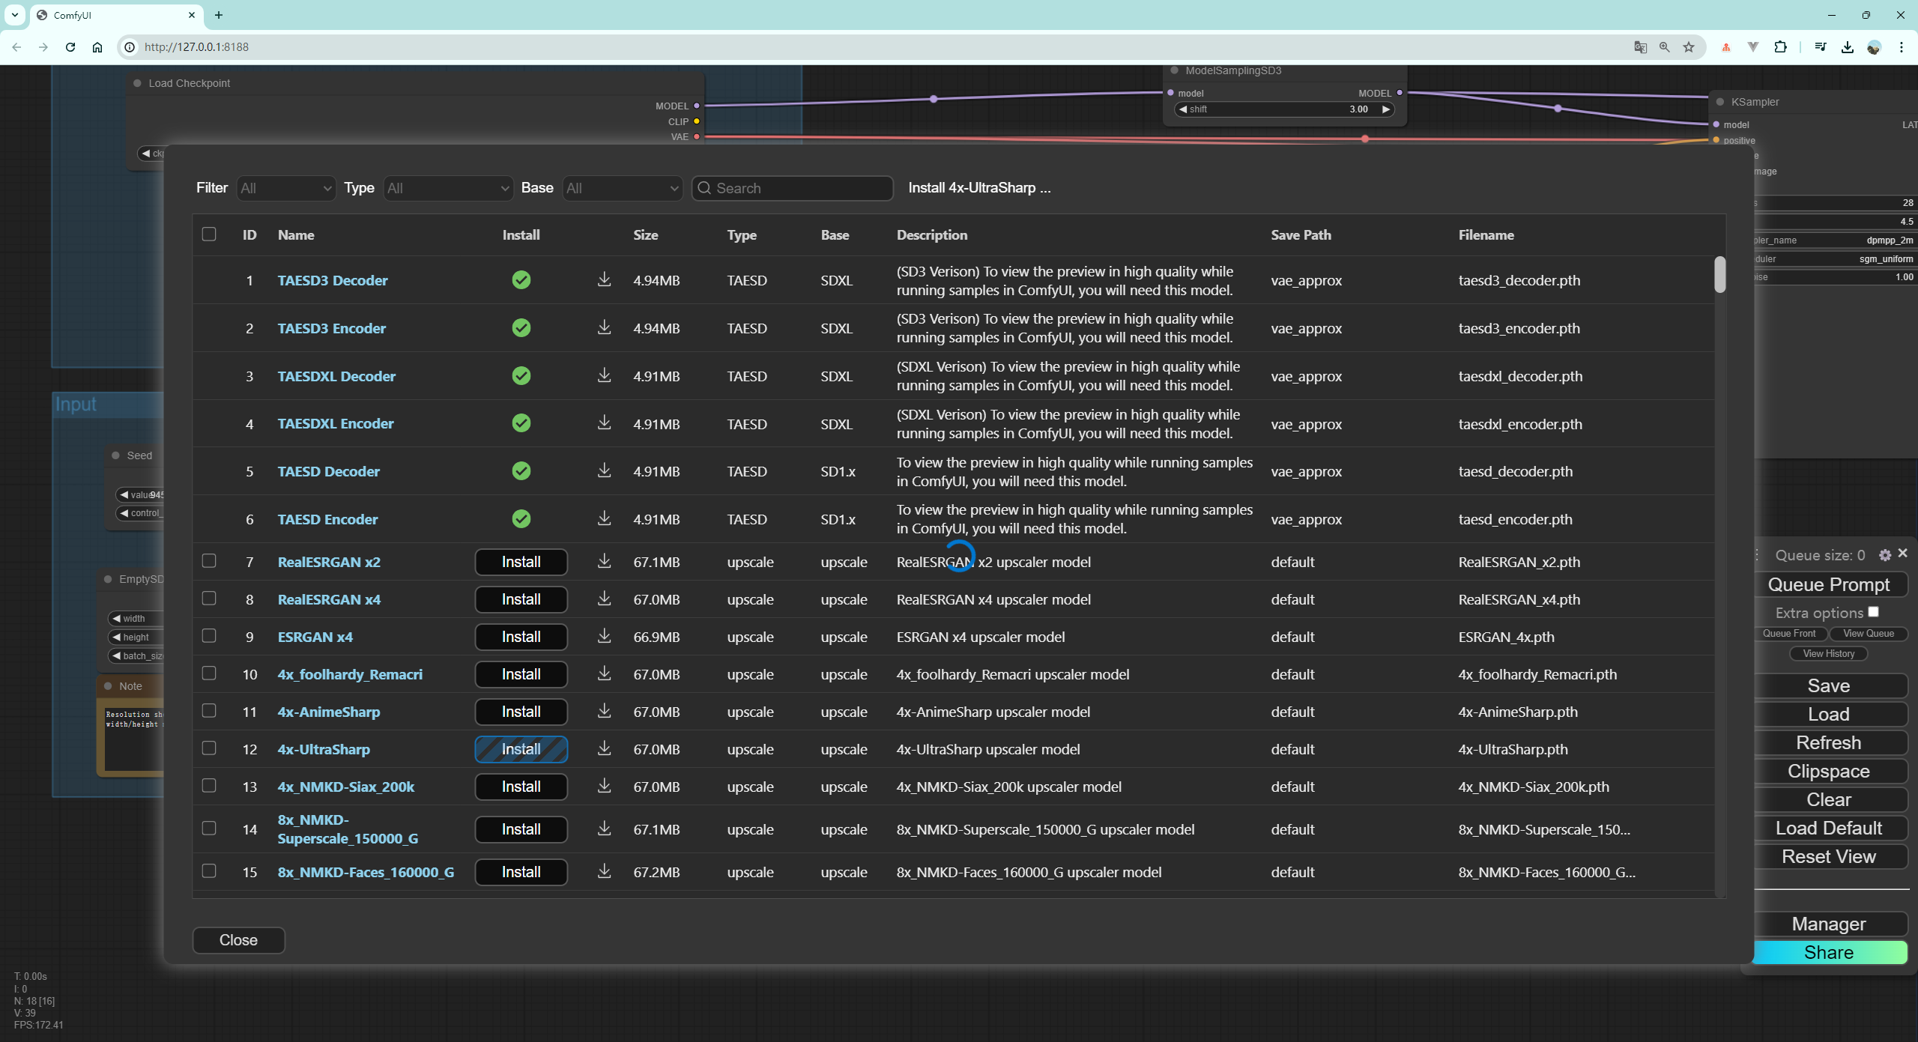Click the denoise 1.00 slider field

pyautogui.click(x=1836, y=277)
